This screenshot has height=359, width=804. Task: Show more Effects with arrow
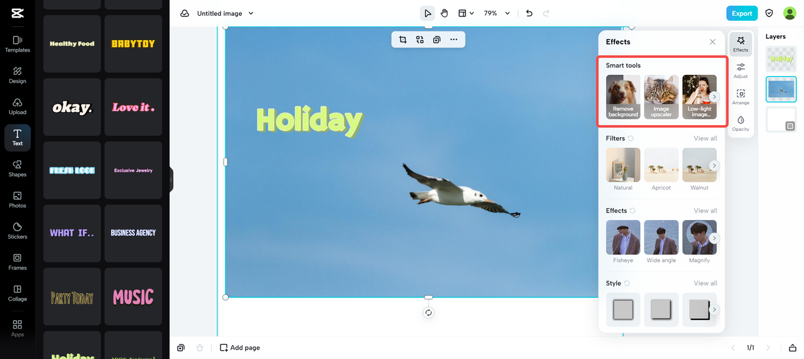pyautogui.click(x=714, y=238)
